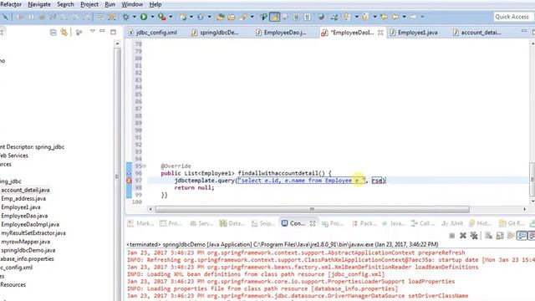Open the Navigate menu
Screen dimensions: 535x301
[x=39, y=4]
